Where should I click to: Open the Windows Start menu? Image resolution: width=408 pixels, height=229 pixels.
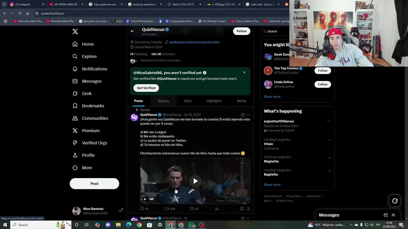click(5, 225)
